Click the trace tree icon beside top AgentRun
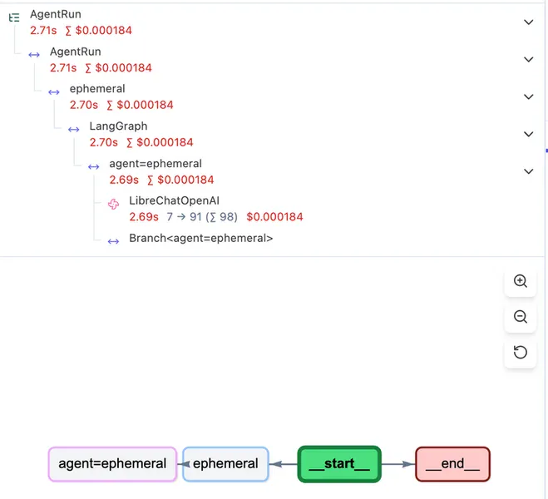 [14, 16]
